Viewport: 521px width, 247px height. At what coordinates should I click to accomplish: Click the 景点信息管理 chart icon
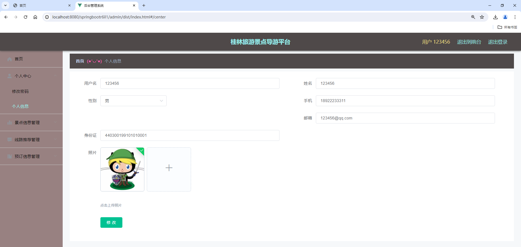pos(9,122)
